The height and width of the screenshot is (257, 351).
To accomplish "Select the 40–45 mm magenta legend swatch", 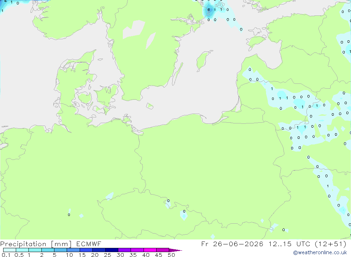I will pyautogui.click(x=150, y=250).
